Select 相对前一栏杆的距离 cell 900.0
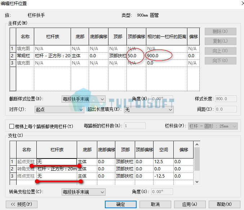 click(167, 56)
